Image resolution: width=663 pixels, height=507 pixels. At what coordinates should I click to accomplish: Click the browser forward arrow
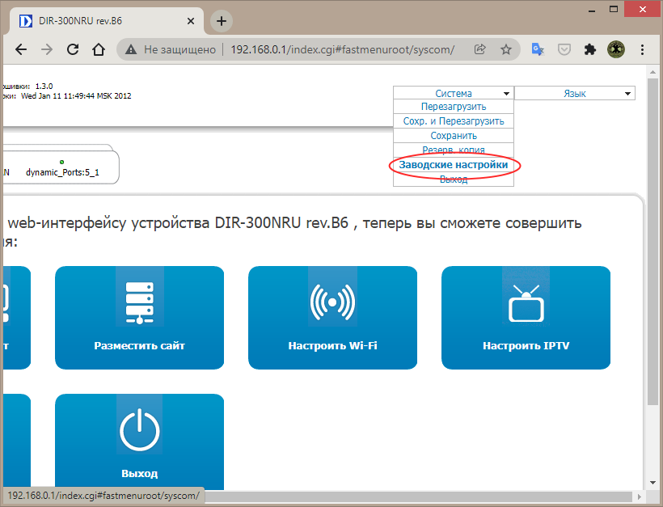(47, 49)
